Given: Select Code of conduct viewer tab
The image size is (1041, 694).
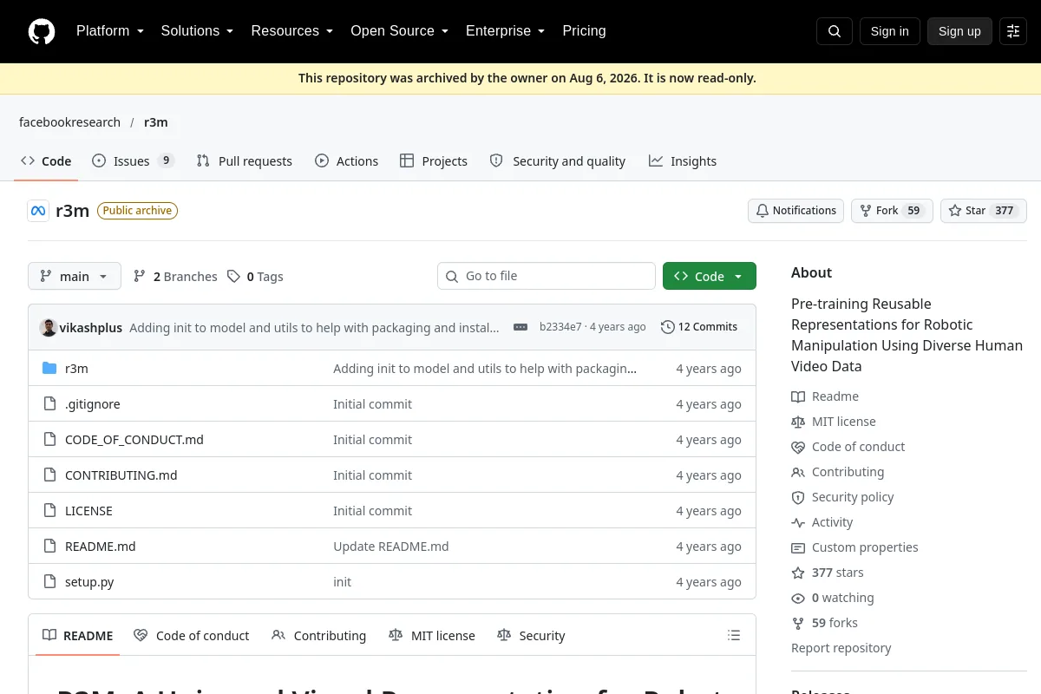Looking at the screenshot, I should point(192,636).
